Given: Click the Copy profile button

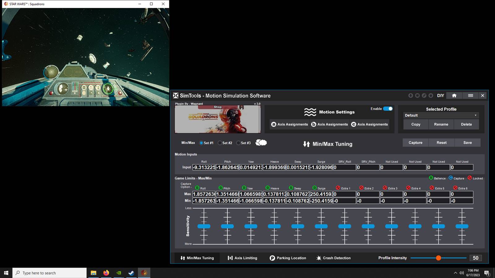Looking at the screenshot, I should [x=416, y=124].
